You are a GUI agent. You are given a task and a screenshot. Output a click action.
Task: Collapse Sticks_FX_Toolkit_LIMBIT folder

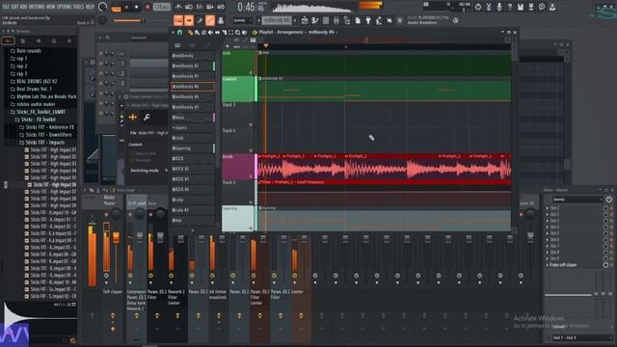[13, 112]
